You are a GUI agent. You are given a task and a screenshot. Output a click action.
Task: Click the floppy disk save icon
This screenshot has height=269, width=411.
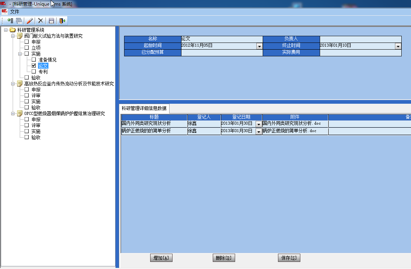[x=51, y=21]
